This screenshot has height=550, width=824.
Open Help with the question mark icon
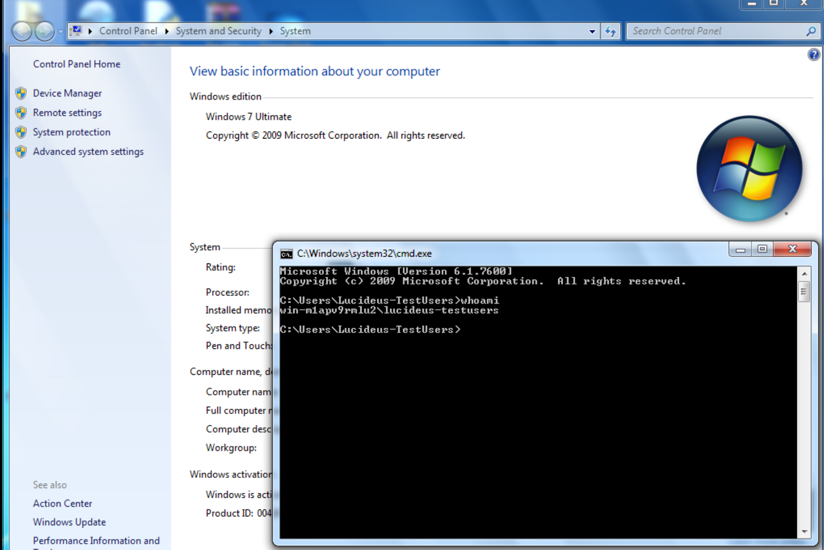tap(814, 54)
